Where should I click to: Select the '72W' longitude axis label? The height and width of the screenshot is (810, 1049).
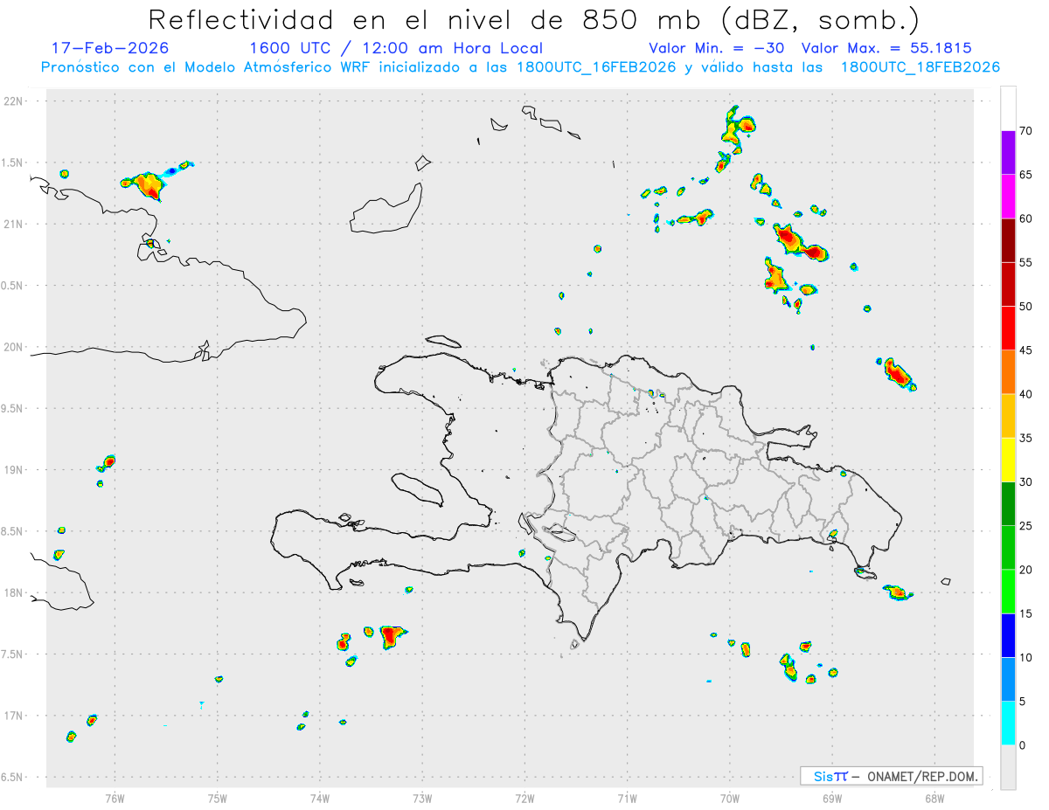[x=524, y=797]
